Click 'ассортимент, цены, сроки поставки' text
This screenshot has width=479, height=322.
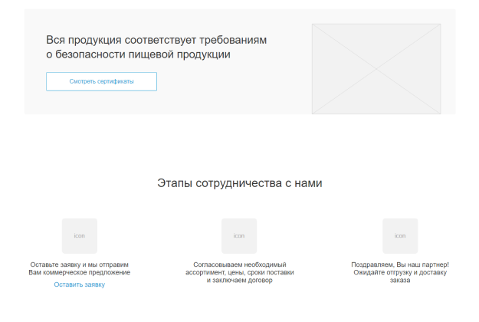(x=239, y=272)
